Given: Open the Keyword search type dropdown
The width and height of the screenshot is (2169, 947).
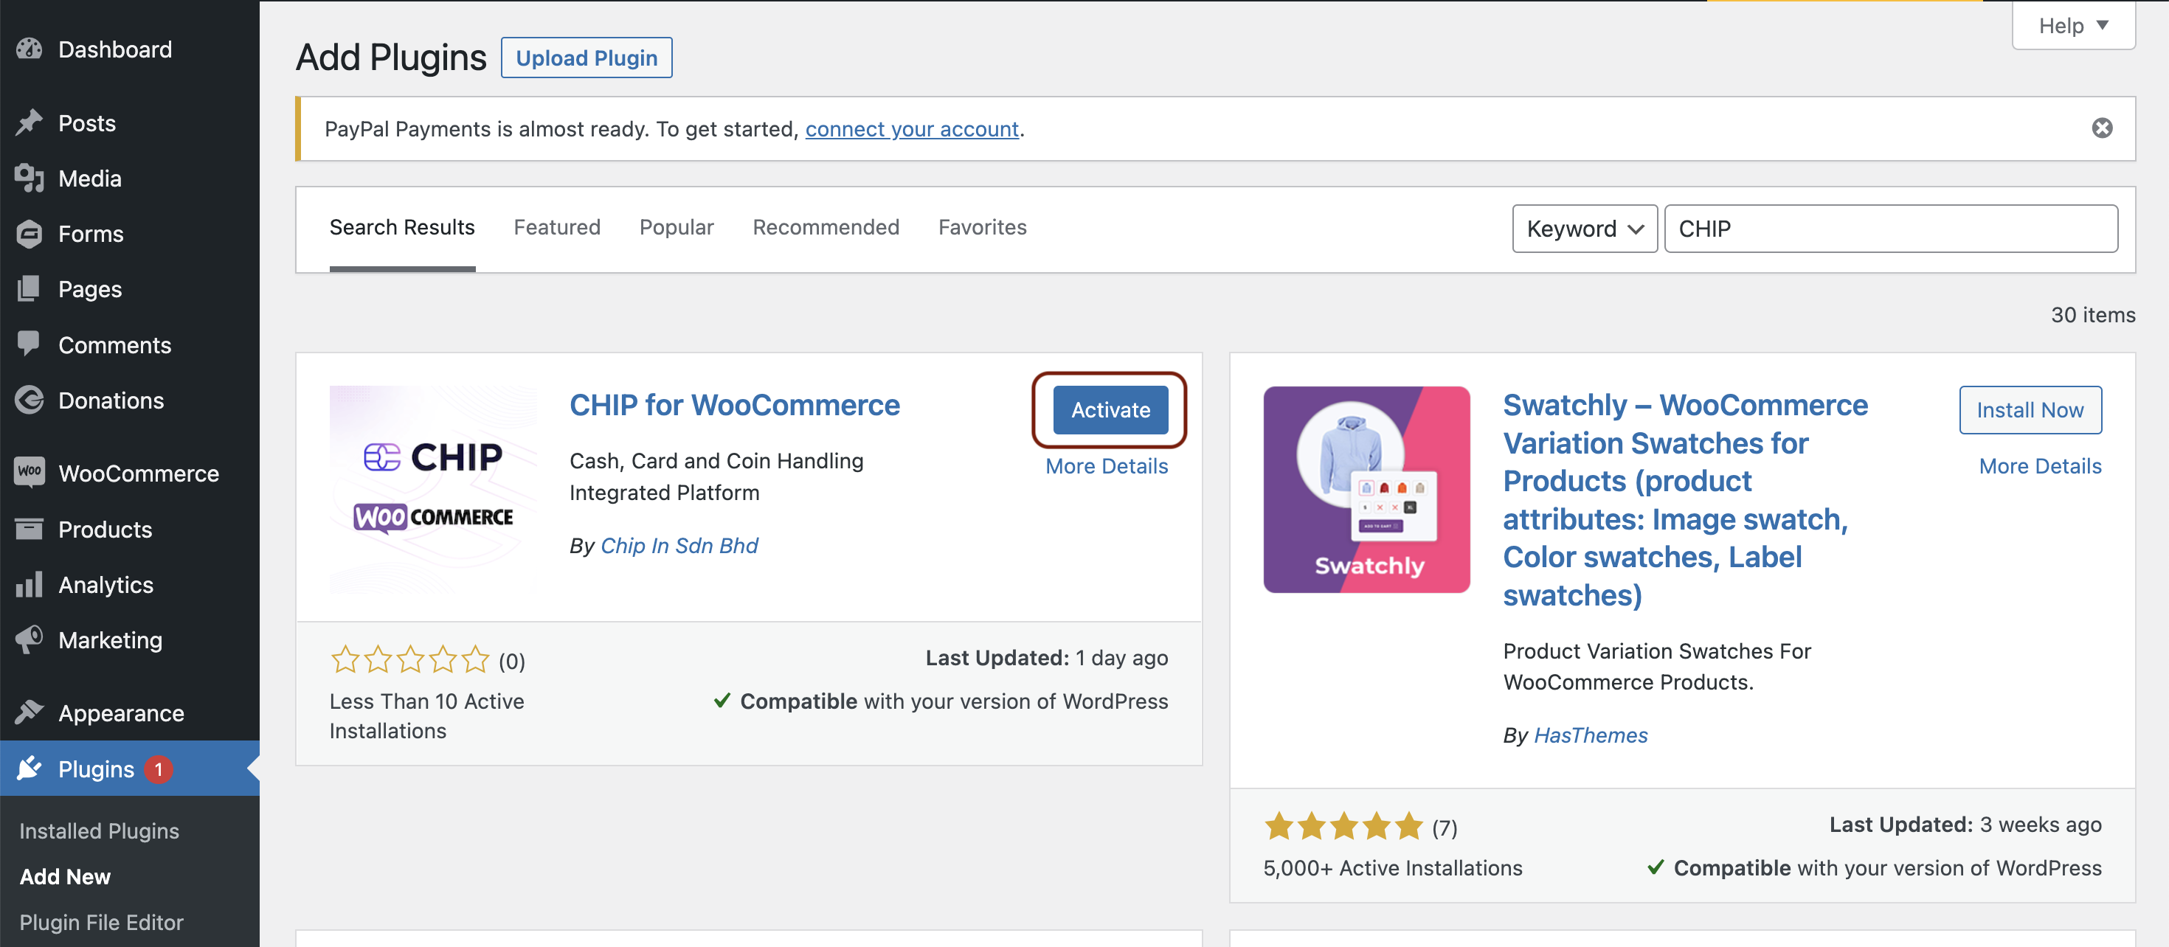Looking at the screenshot, I should pyautogui.click(x=1585, y=228).
